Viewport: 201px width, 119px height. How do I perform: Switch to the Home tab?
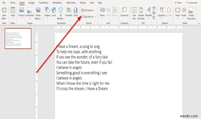(x=13, y=3)
